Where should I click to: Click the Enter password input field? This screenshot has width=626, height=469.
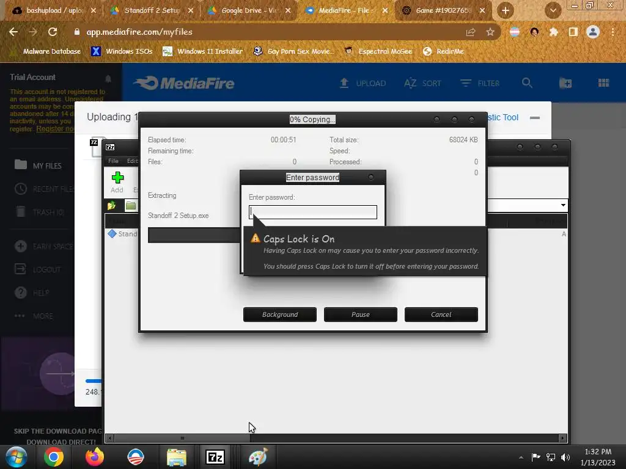[x=312, y=212]
